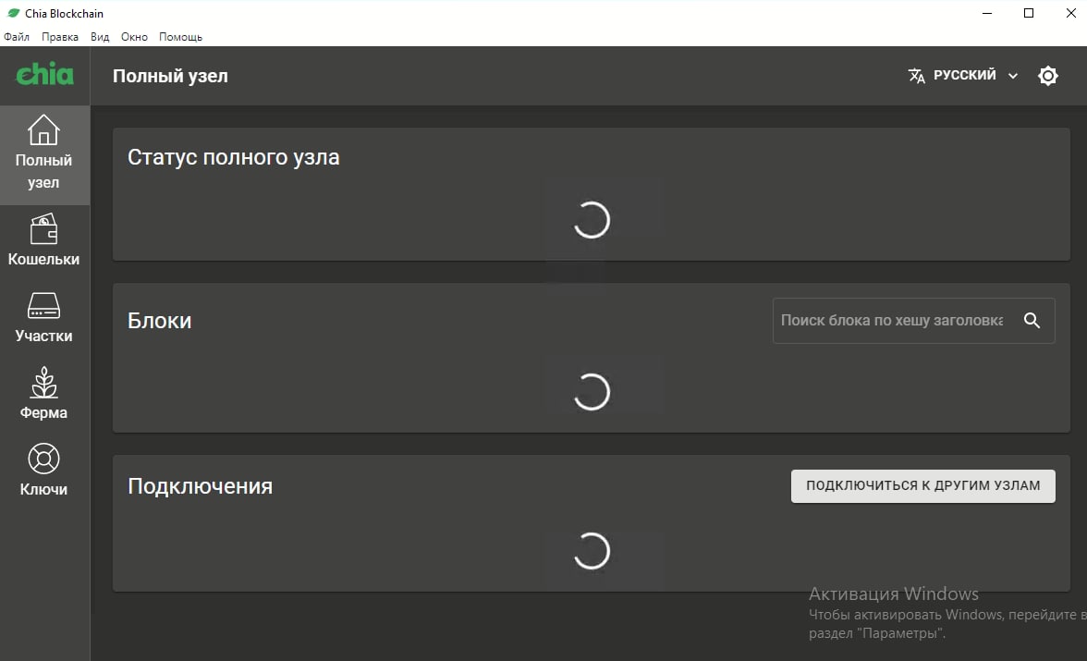Open the Участки plots section
The height and width of the screenshot is (661, 1087).
(x=44, y=317)
